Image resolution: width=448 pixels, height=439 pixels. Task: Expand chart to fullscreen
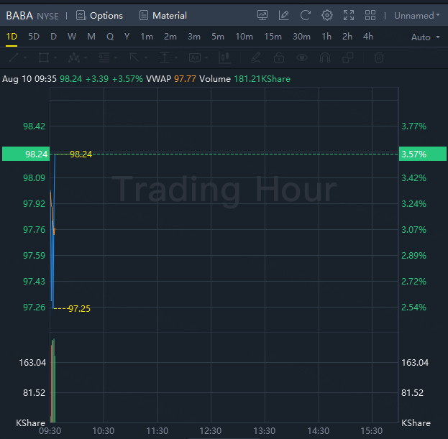(349, 15)
